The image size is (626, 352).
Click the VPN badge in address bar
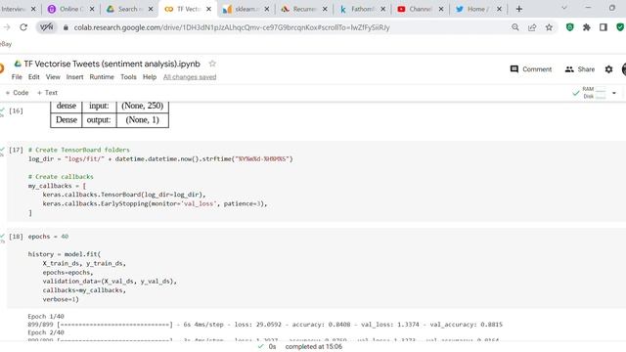coord(47,27)
